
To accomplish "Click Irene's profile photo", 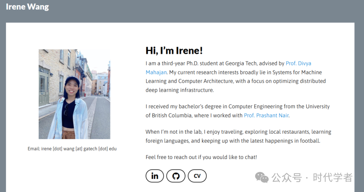I will (x=74, y=94).
